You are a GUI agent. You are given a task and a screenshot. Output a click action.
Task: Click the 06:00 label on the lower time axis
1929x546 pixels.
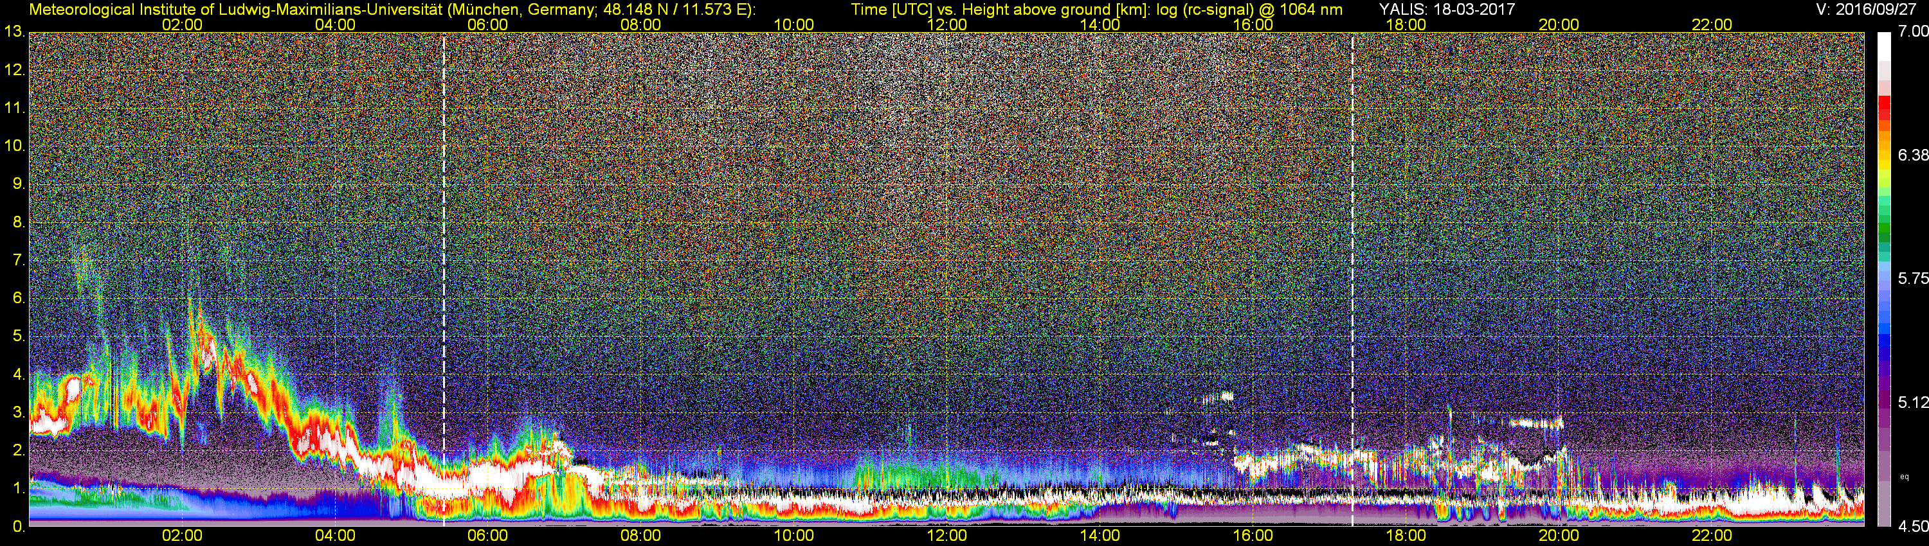tap(487, 536)
